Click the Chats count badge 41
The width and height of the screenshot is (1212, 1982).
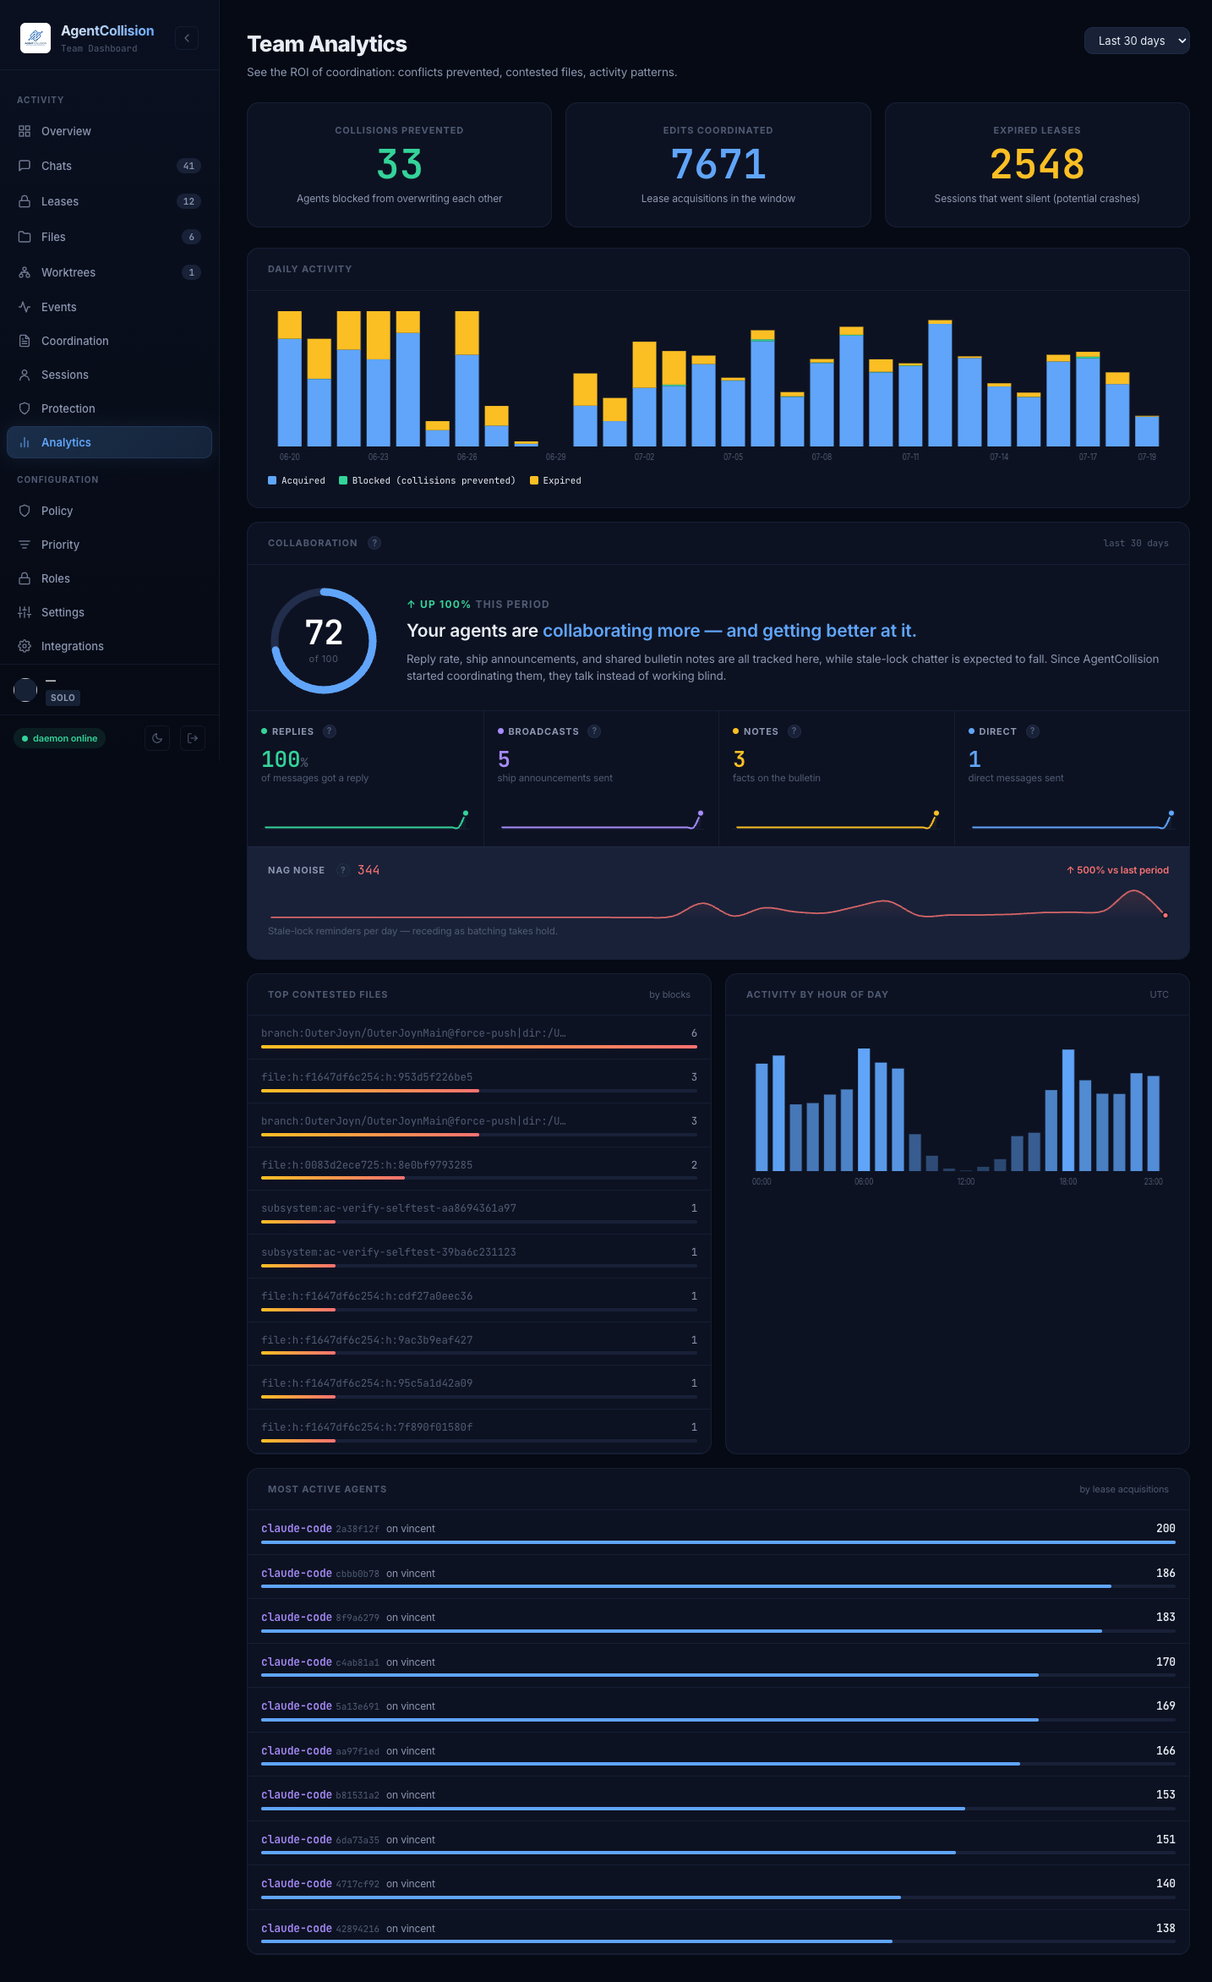click(x=188, y=166)
